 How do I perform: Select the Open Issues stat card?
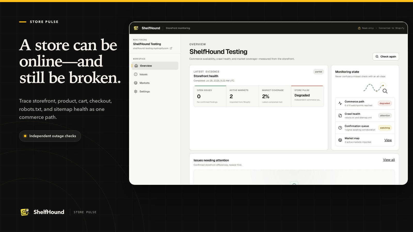pos(210,96)
